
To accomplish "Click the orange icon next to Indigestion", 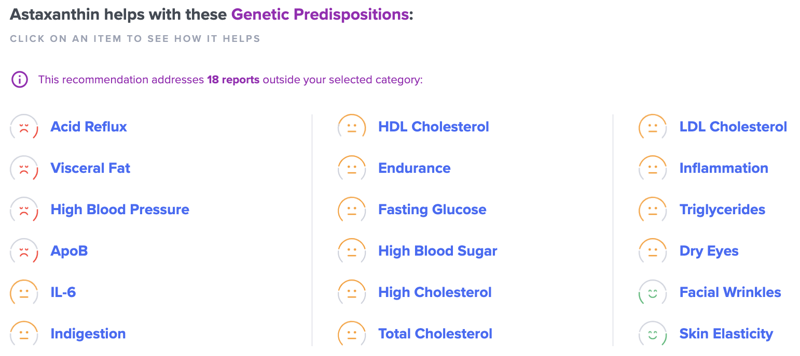I will click(23, 334).
